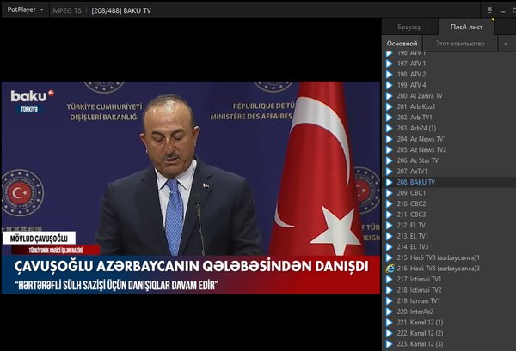Switch to the Этот компьютер playlist
The width and height of the screenshot is (516, 351).
[459, 43]
